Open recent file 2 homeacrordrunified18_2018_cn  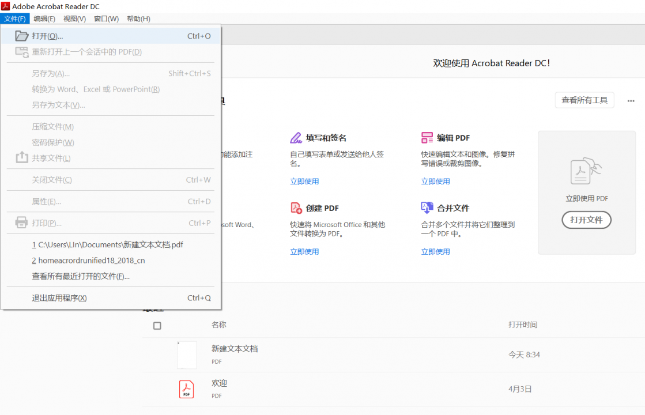tap(111, 261)
